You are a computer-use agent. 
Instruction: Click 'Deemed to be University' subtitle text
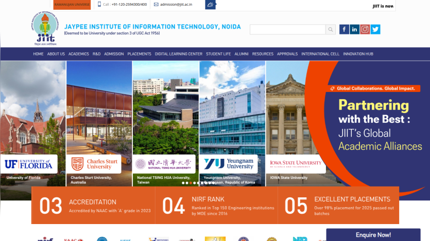click(112, 33)
